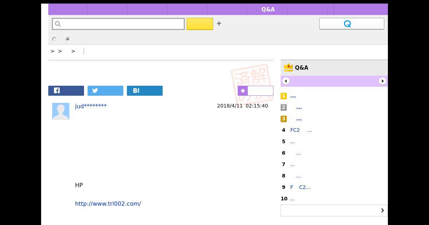Viewport: 429px width, 225px height.
Task: Click the right arrow in the Q&A ranking
Action: [383, 81]
